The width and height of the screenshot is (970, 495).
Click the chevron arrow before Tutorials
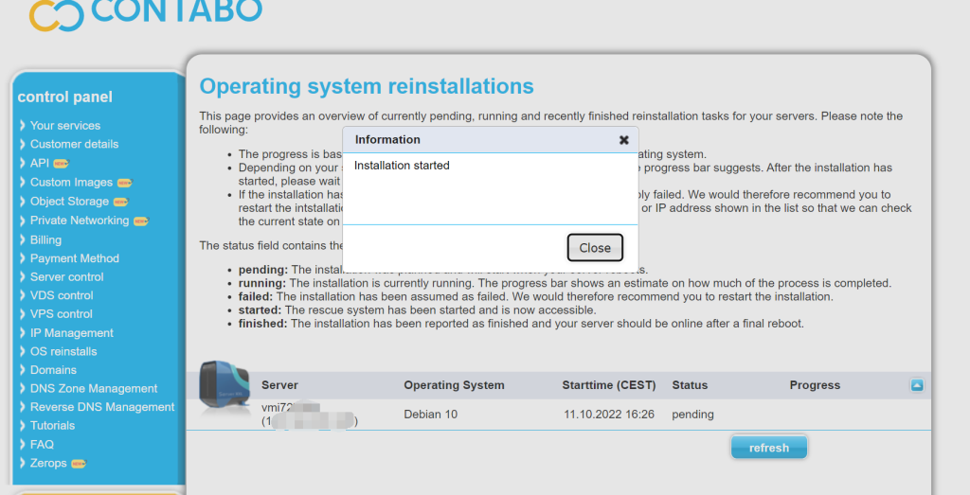(x=23, y=426)
